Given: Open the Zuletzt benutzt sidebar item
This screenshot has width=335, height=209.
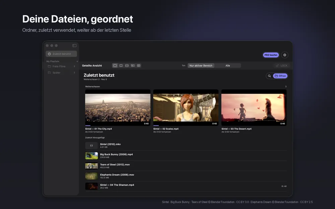Looking at the screenshot, I should [61, 54].
